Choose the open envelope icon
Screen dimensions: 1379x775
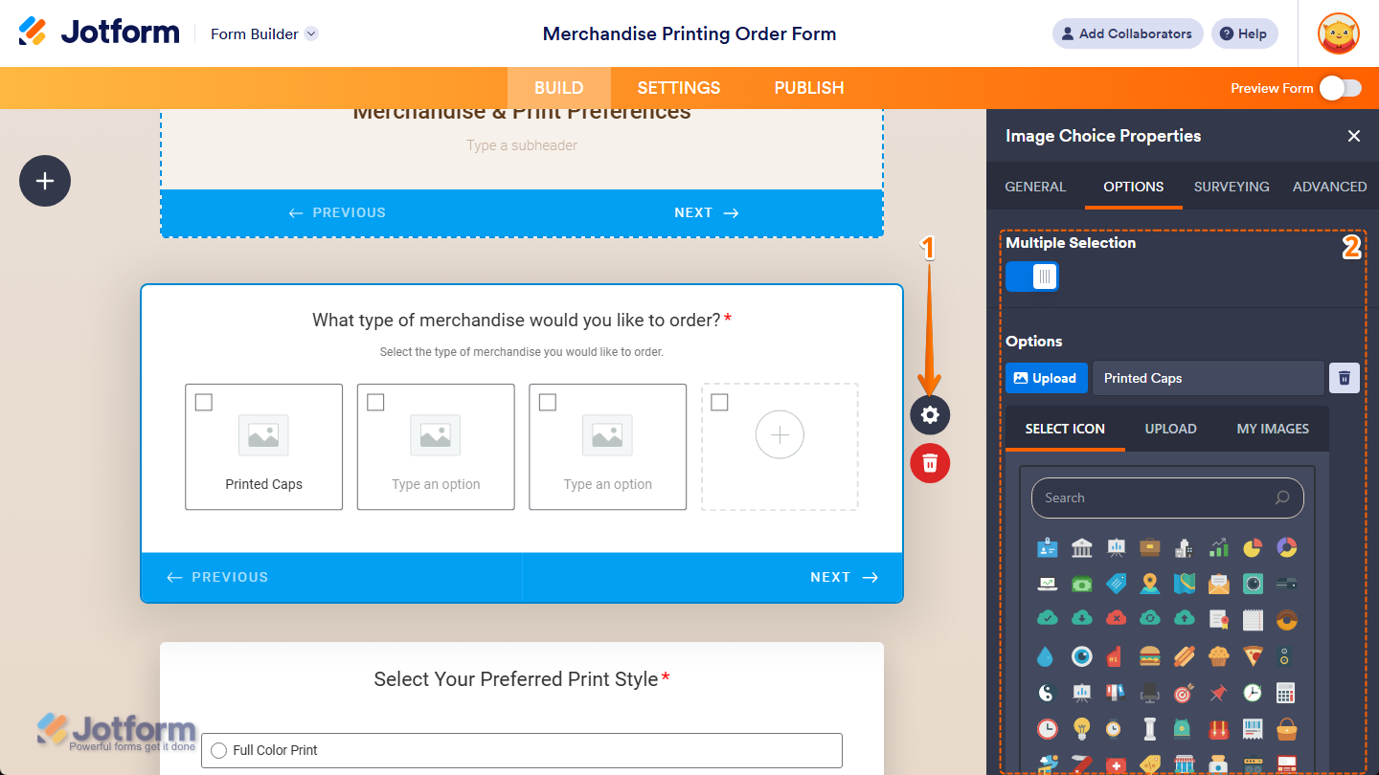(x=1218, y=584)
